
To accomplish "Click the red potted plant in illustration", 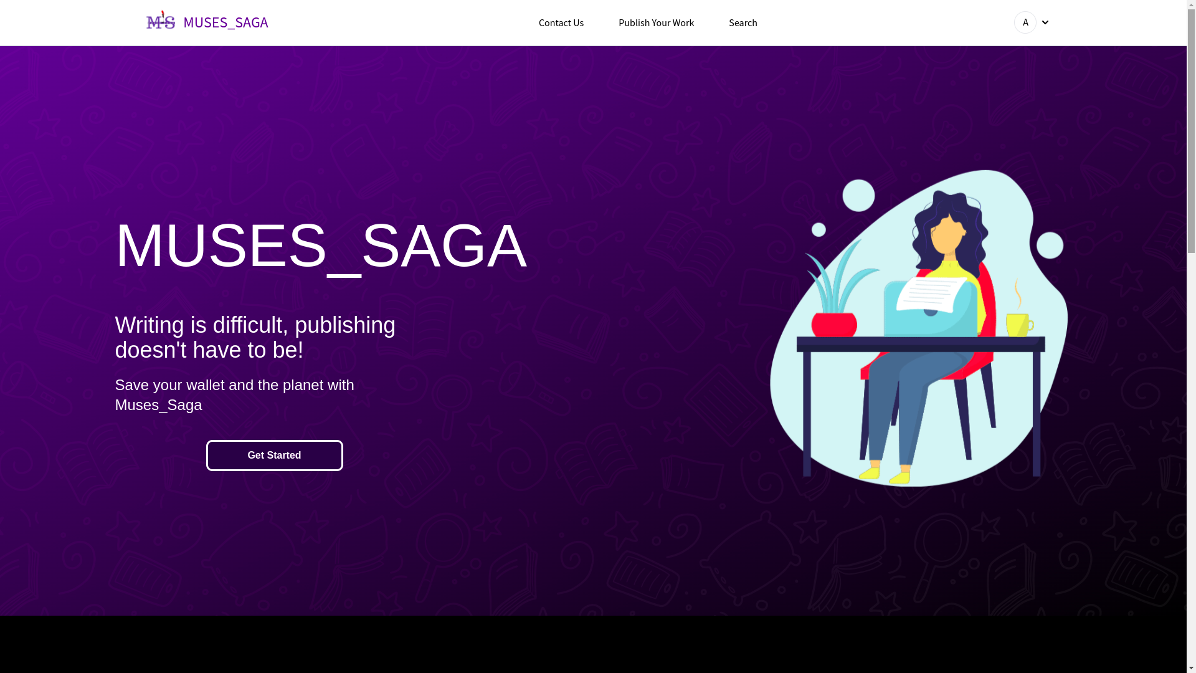I will click(834, 324).
